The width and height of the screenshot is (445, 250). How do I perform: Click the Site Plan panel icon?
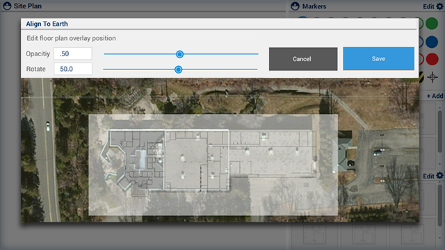pyautogui.click(x=7, y=6)
